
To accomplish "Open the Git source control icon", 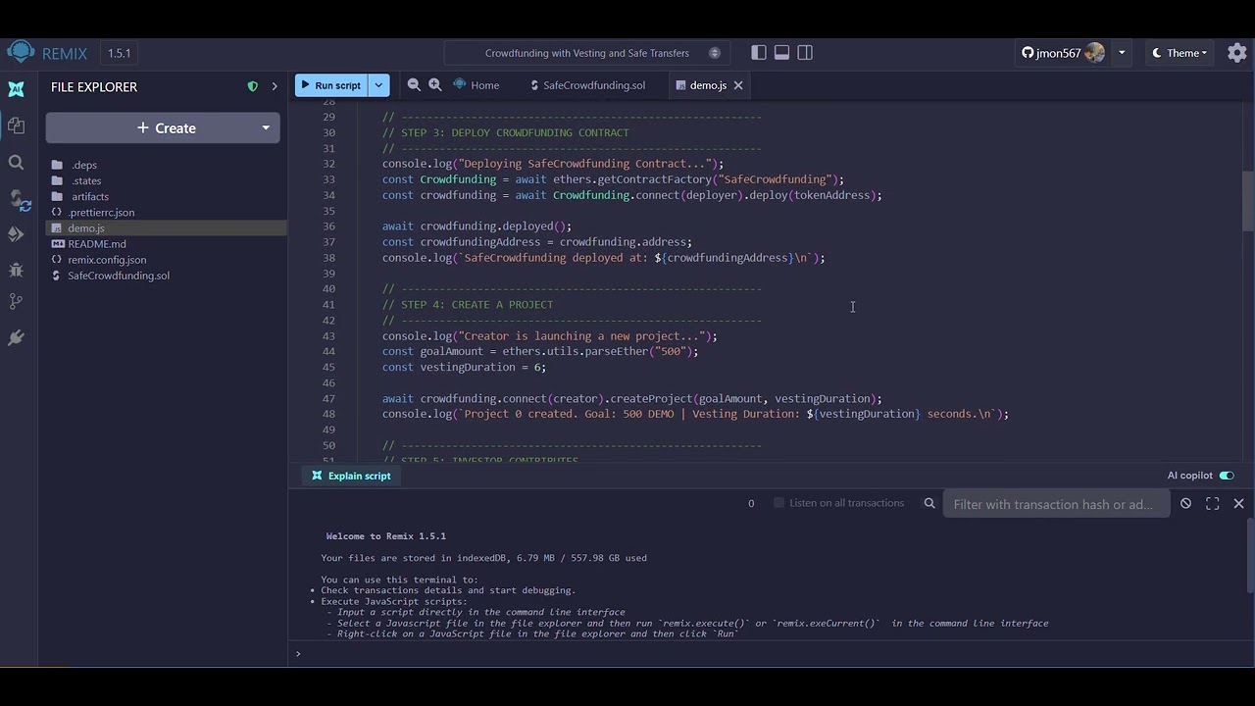I will 16,302.
